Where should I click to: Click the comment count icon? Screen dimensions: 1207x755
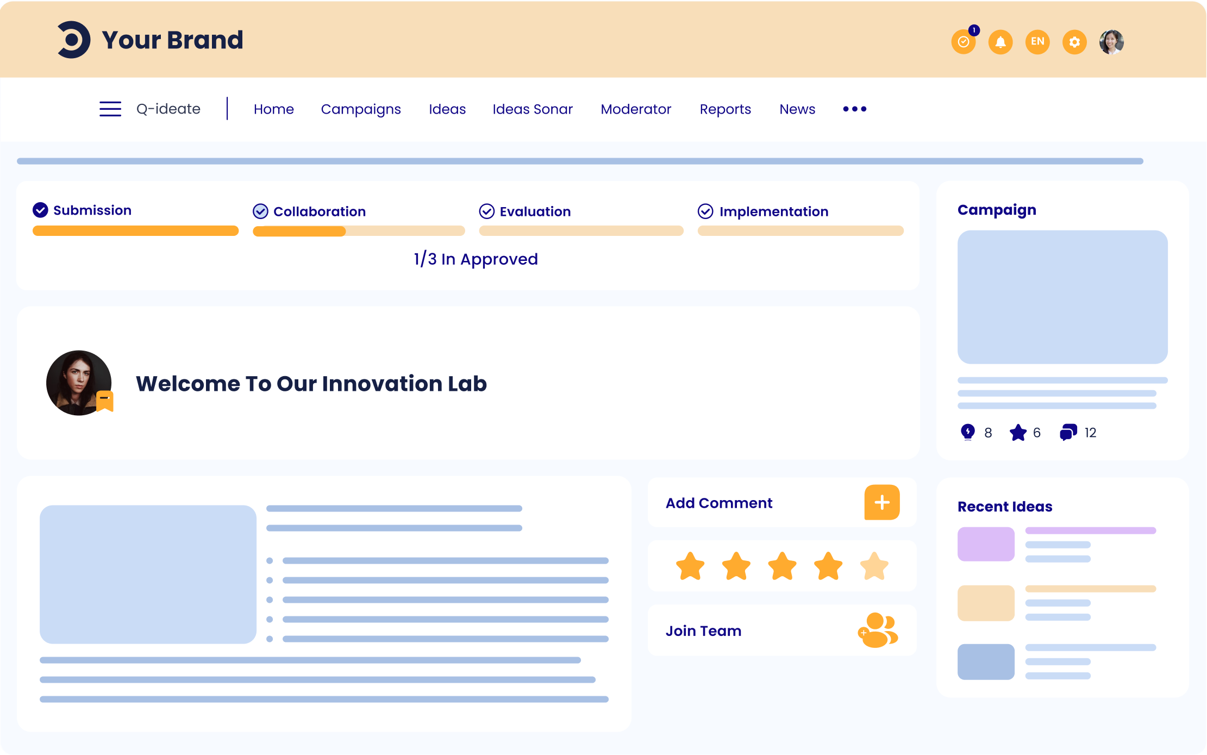(1068, 432)
